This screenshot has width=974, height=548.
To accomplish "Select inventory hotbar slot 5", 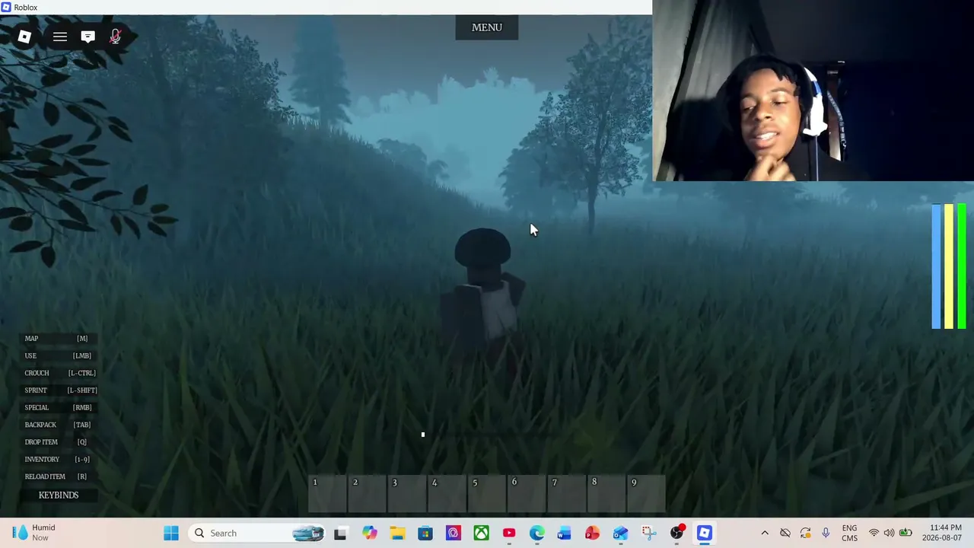I will tap(487, 494).
